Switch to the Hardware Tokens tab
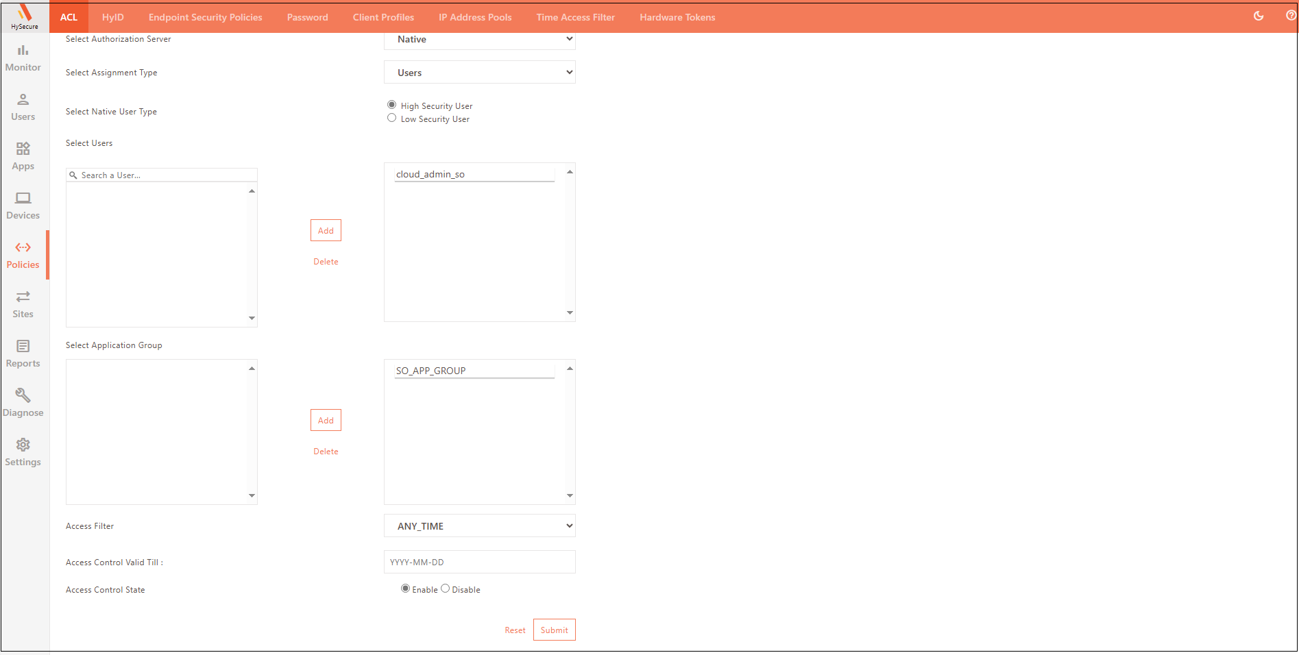This screenshot has width=1299, height=655. (x=677, y=17)
